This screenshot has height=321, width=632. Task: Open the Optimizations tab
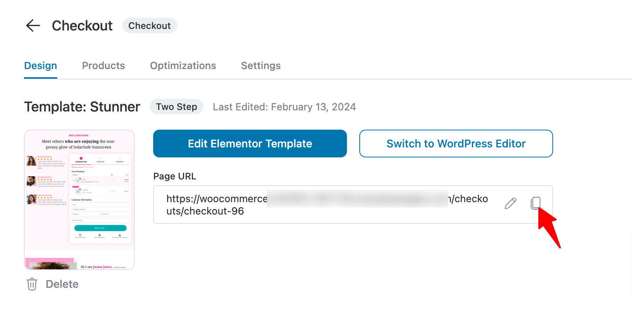183,66
